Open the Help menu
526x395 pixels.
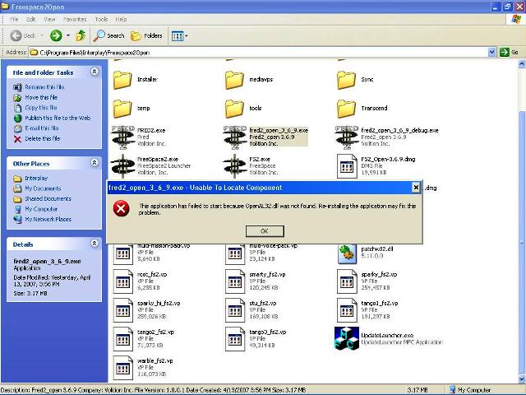pos(121,20)
